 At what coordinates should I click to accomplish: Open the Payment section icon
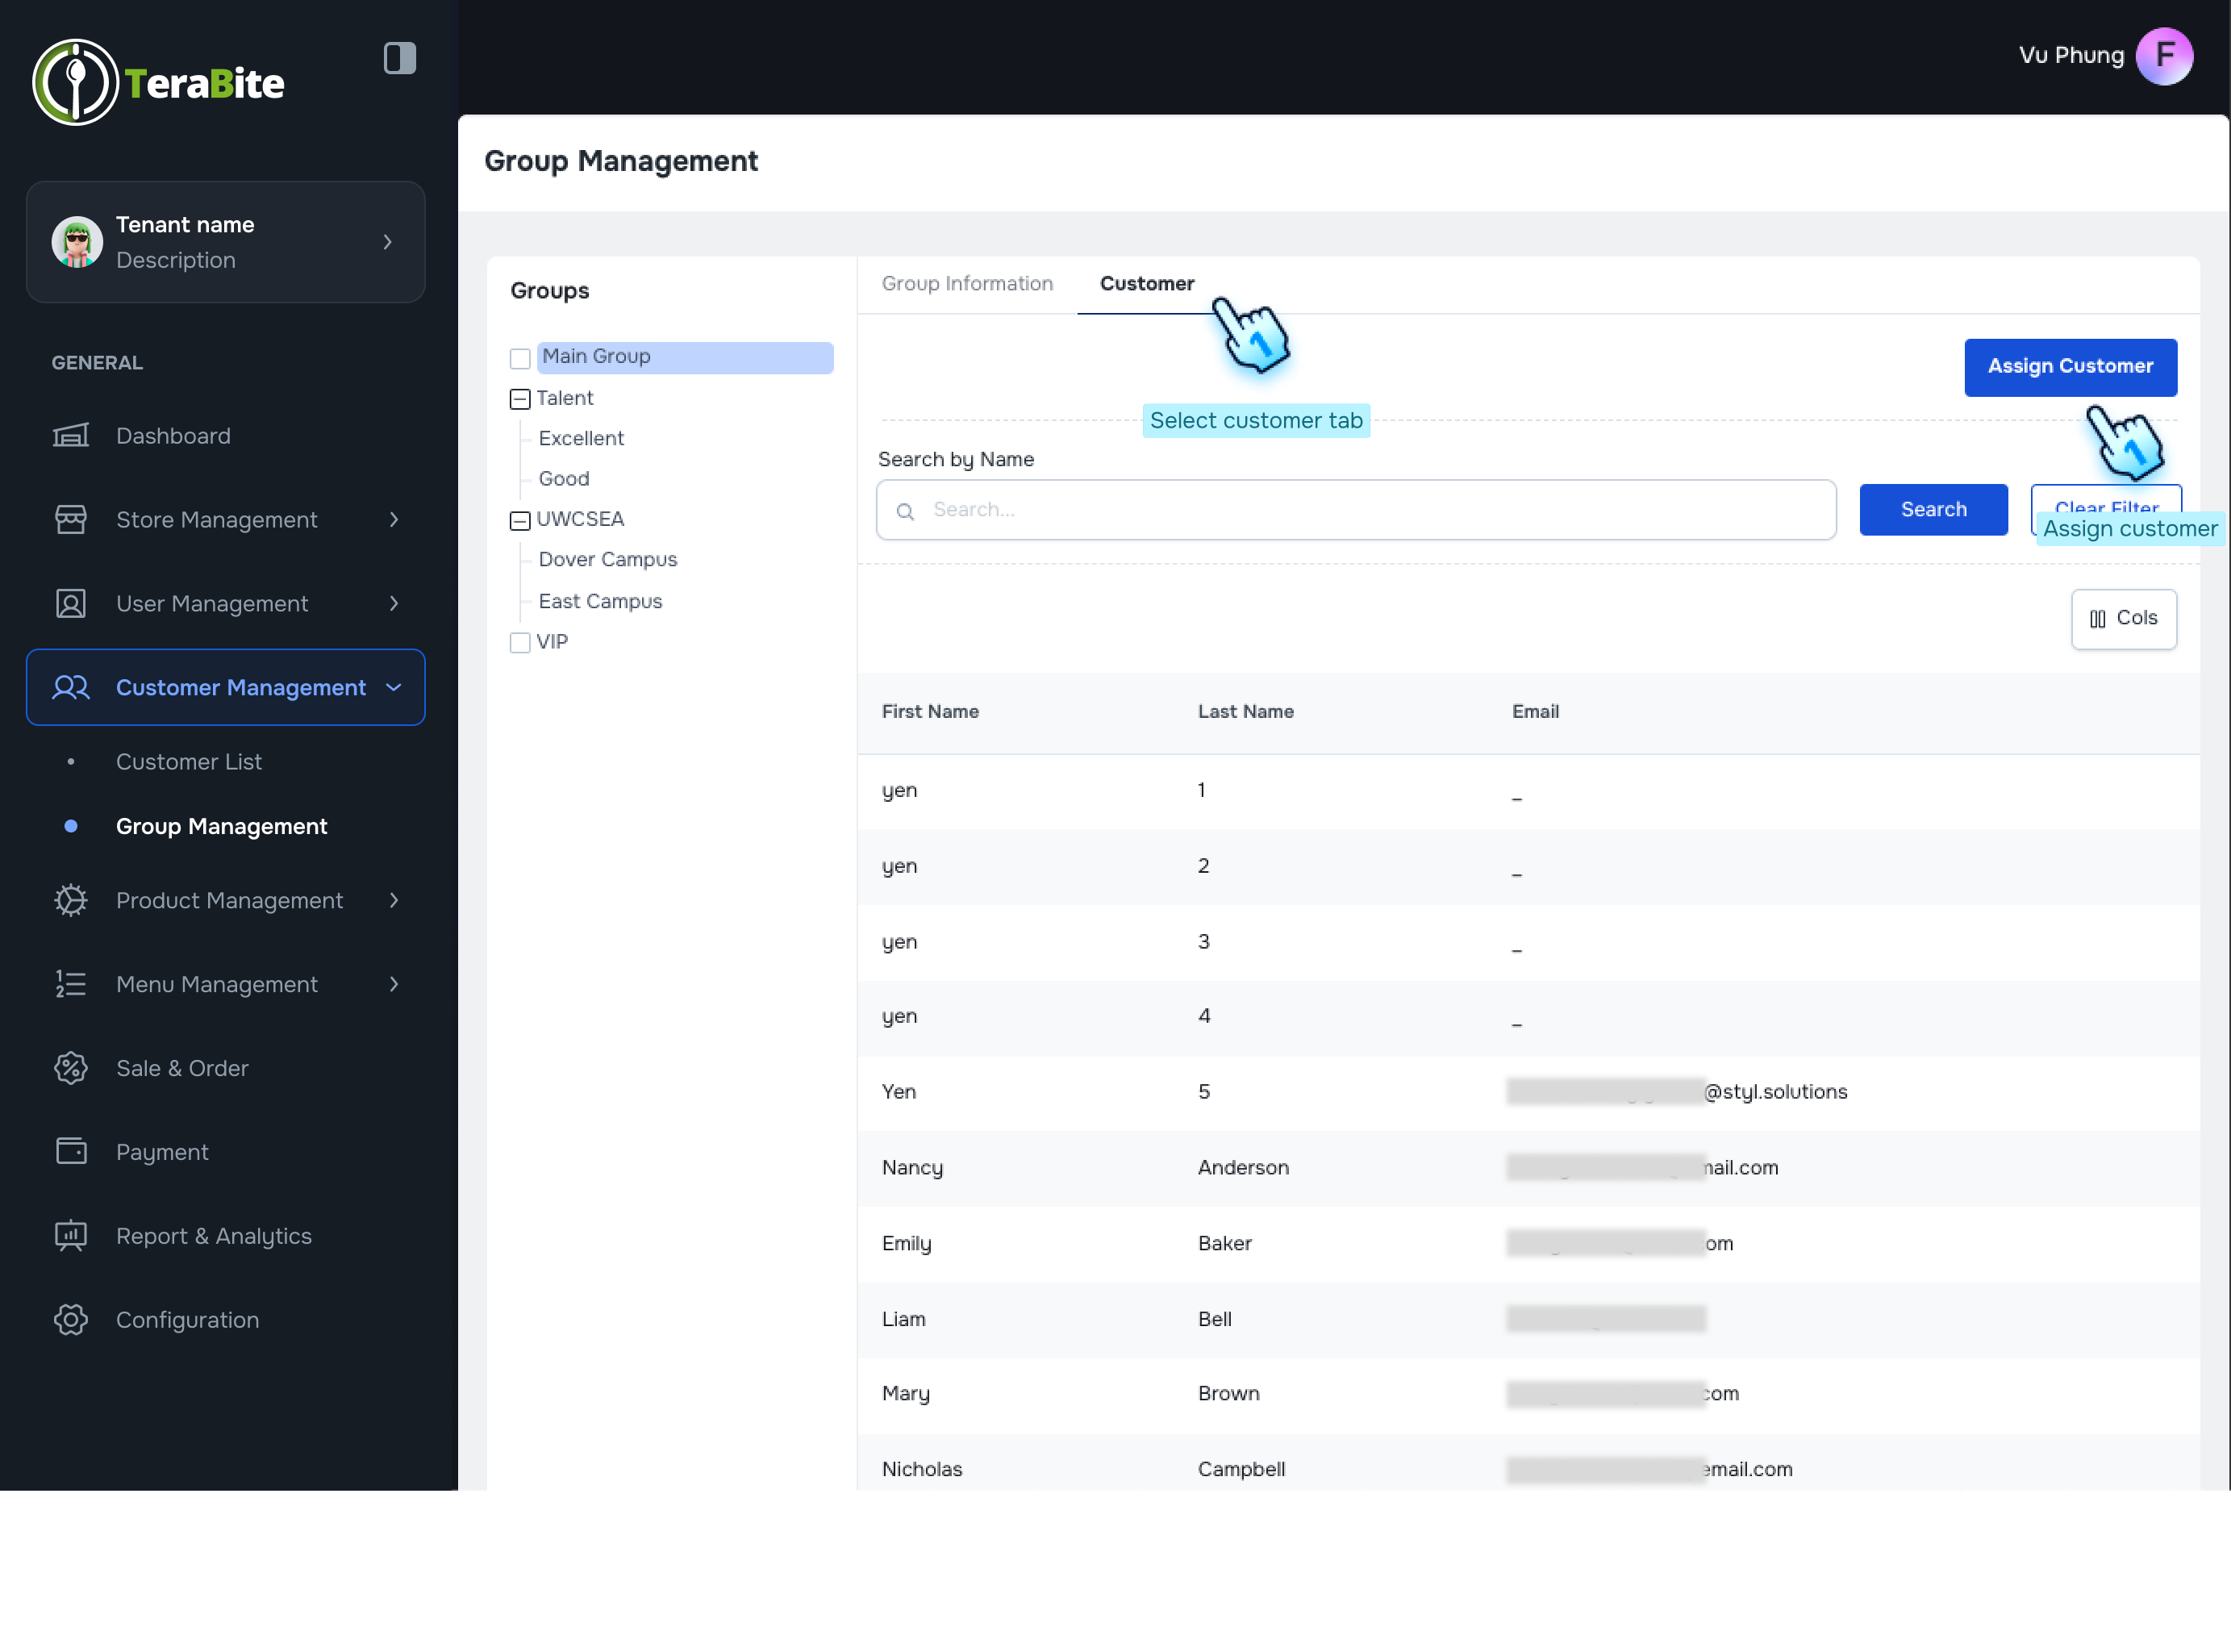71,1151
